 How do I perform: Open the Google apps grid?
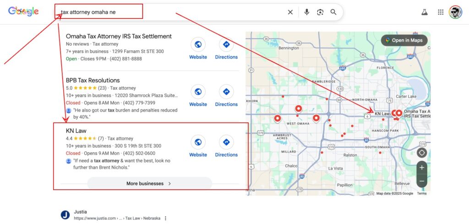[441, 12]
